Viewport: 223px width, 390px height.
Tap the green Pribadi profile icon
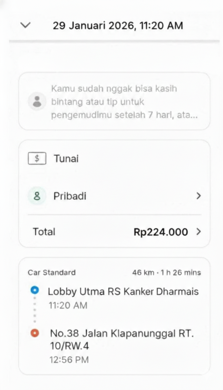point(37,196)
